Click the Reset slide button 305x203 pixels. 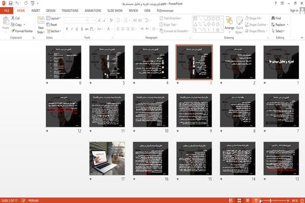pyautogui.click(x=52, y=24)
